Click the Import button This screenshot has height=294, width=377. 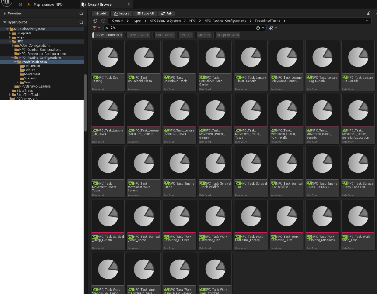[x=121, y=14]
